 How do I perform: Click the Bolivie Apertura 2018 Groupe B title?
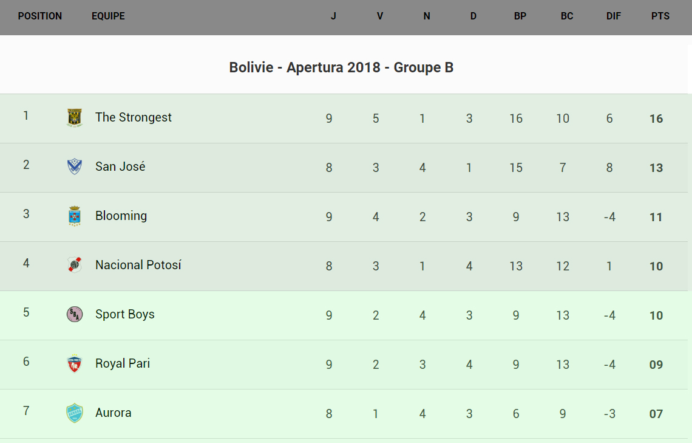coord(341,67)
